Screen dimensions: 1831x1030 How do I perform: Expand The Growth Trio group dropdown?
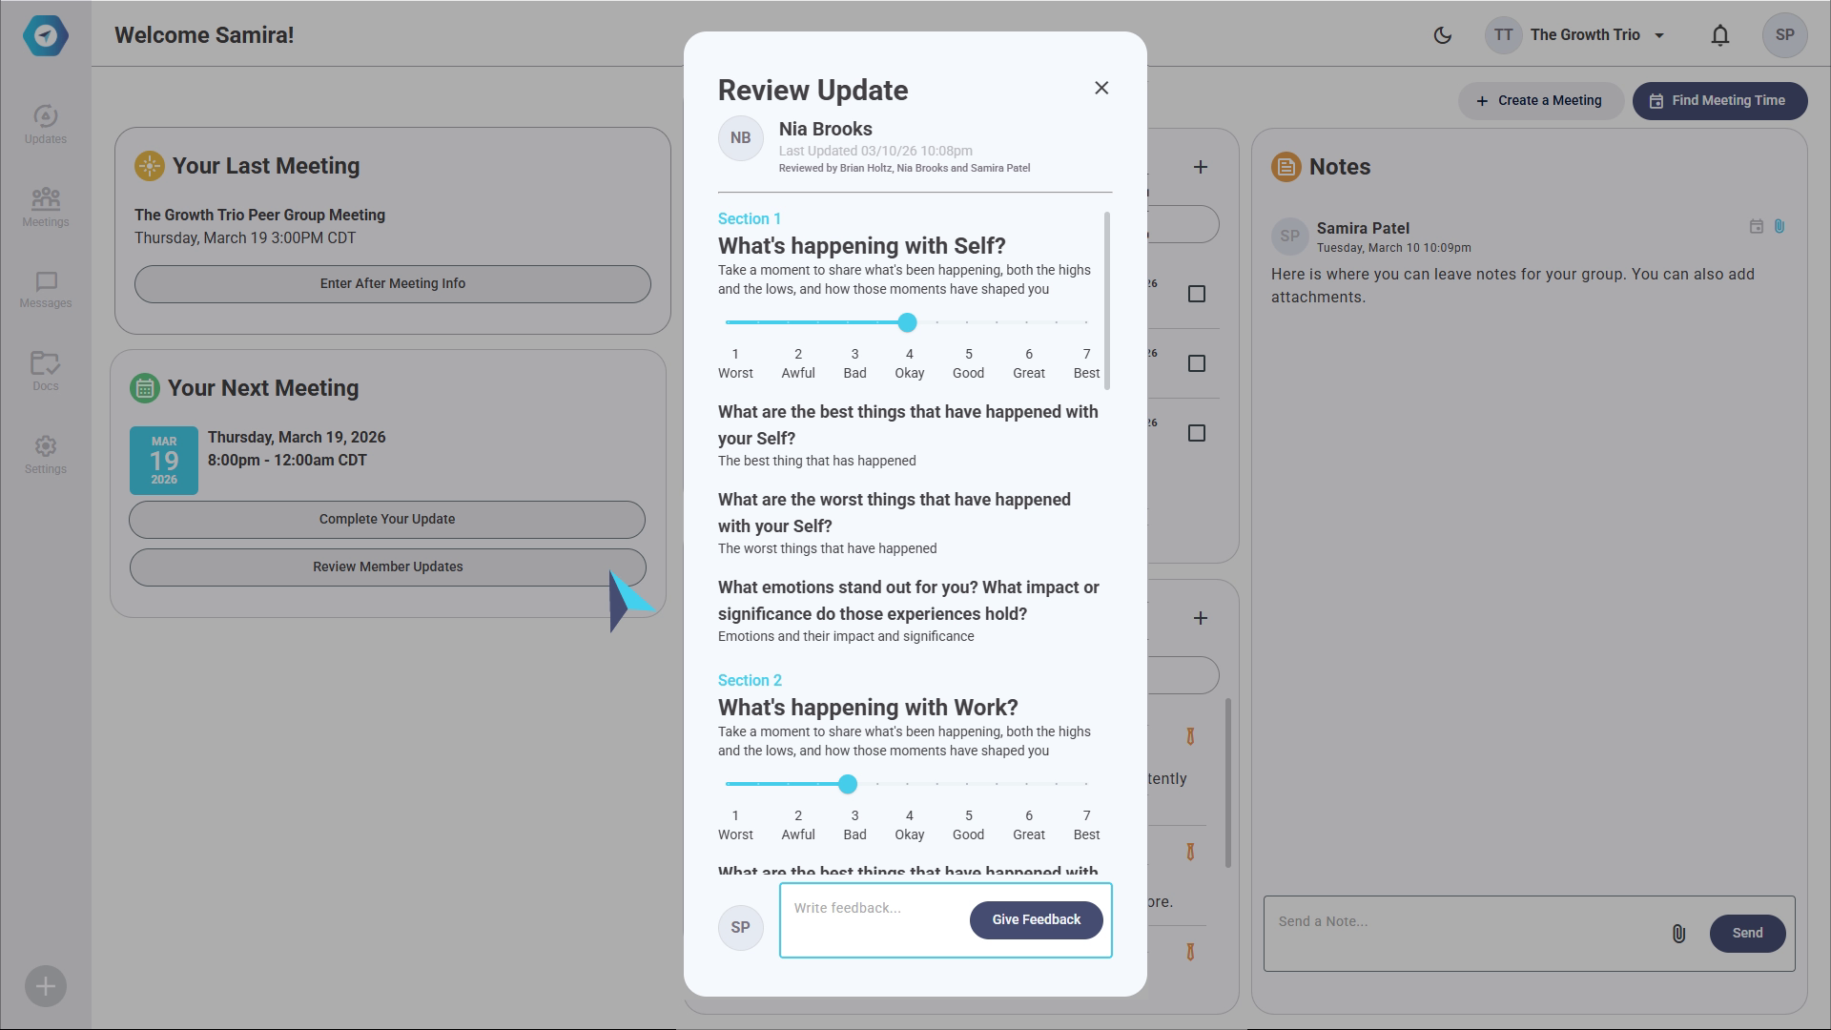click(x=1658, y=35)
